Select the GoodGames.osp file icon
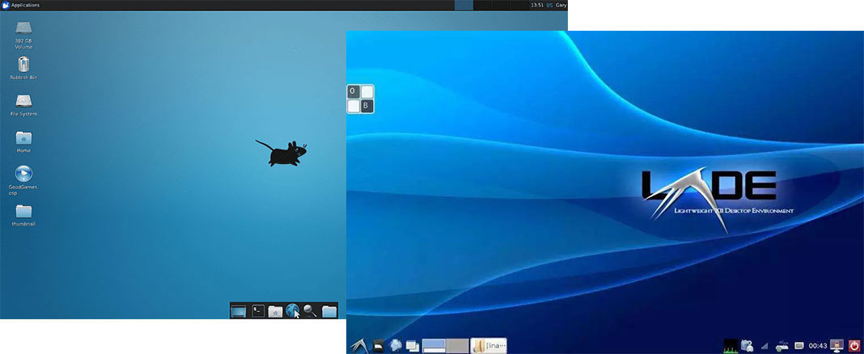This screenshot has height=354, width=864. [x=23, y=180]
